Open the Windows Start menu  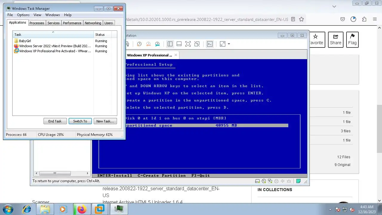8,209
